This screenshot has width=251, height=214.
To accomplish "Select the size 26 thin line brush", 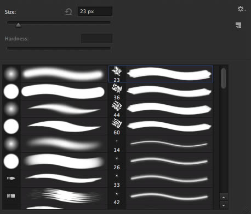I will tap(161, 161).
